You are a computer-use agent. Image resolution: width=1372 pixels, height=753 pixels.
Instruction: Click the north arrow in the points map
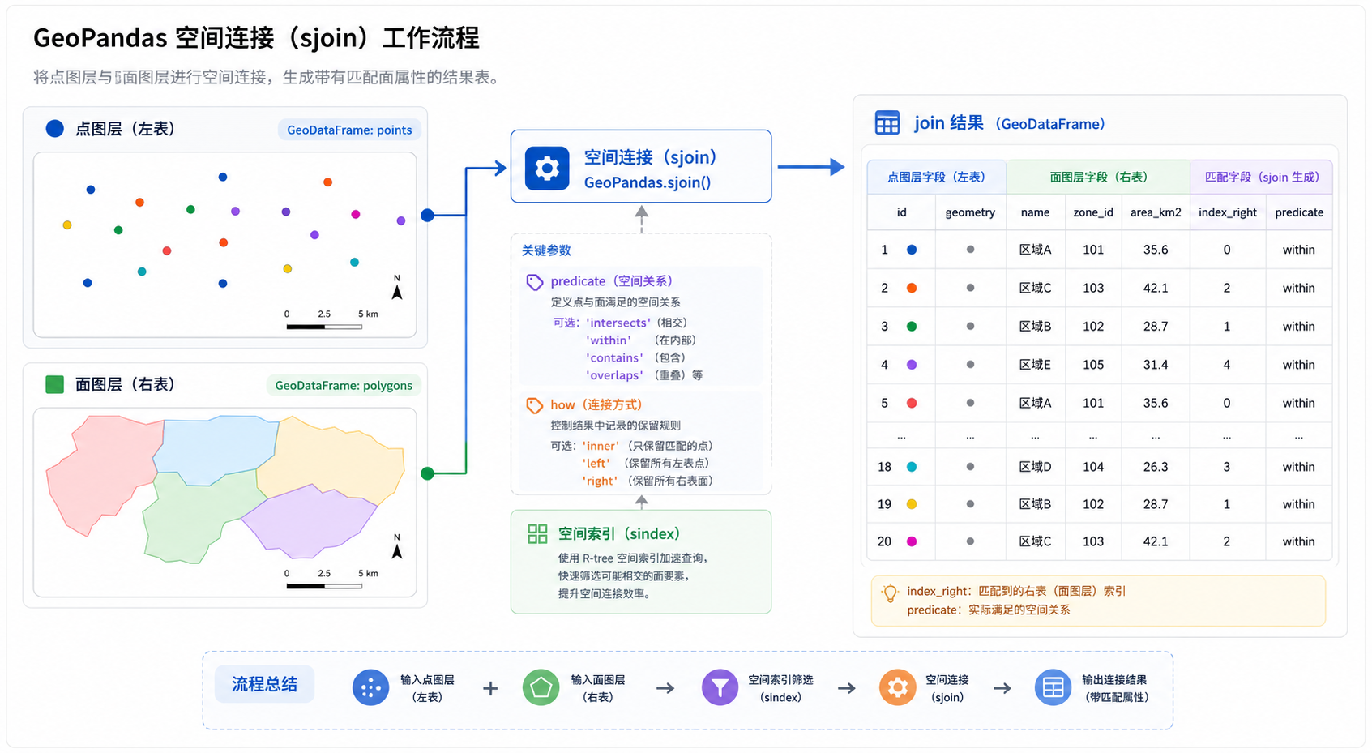click(397, 288)
